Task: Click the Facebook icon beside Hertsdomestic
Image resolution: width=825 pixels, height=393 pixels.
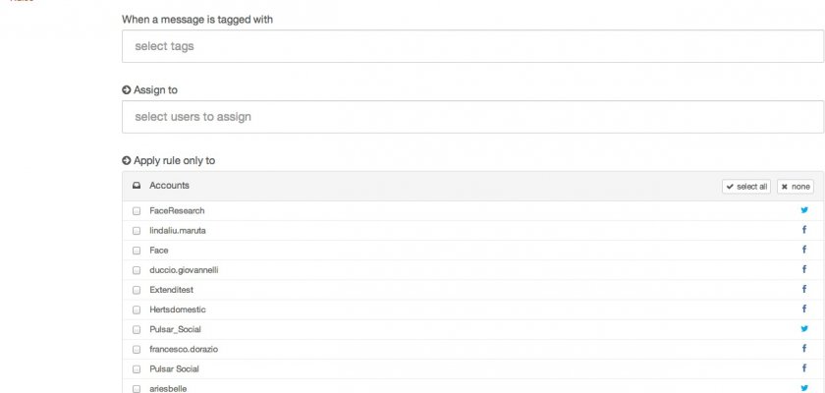Action: [804, 309]
